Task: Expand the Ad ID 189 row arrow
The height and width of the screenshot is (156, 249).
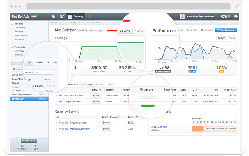Action: point(57,129)
